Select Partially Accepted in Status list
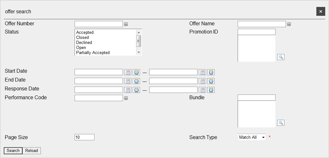 coord(93,52)
